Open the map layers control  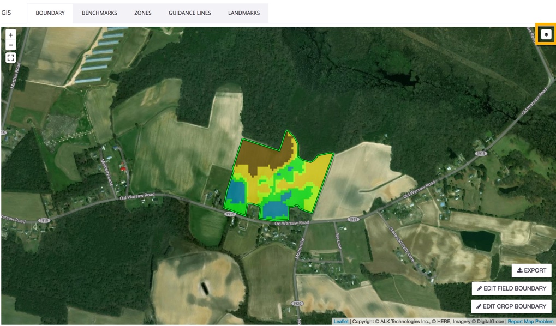546,34
